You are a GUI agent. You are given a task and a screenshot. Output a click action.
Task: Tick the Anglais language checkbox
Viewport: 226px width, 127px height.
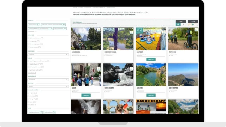pos(28,93)
